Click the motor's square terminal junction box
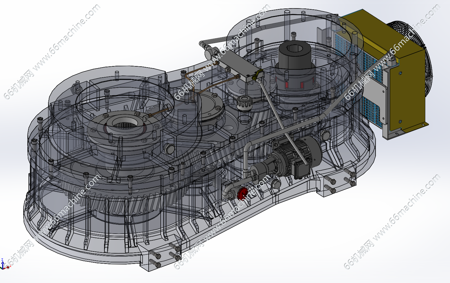The height and width of the screenshot is (283, 450). tap(301, 170)
